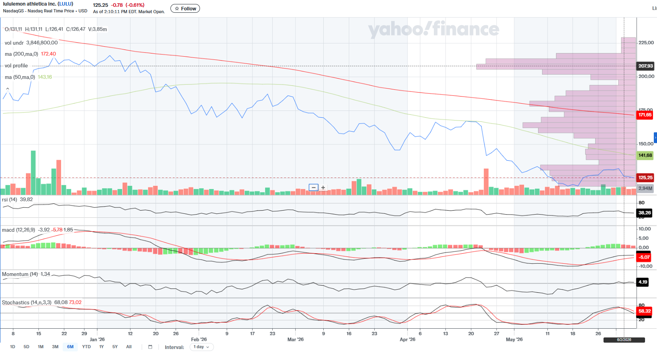Click the 39.82 RSI value
This screenshot has width=657, height=353.
point(26,199)
